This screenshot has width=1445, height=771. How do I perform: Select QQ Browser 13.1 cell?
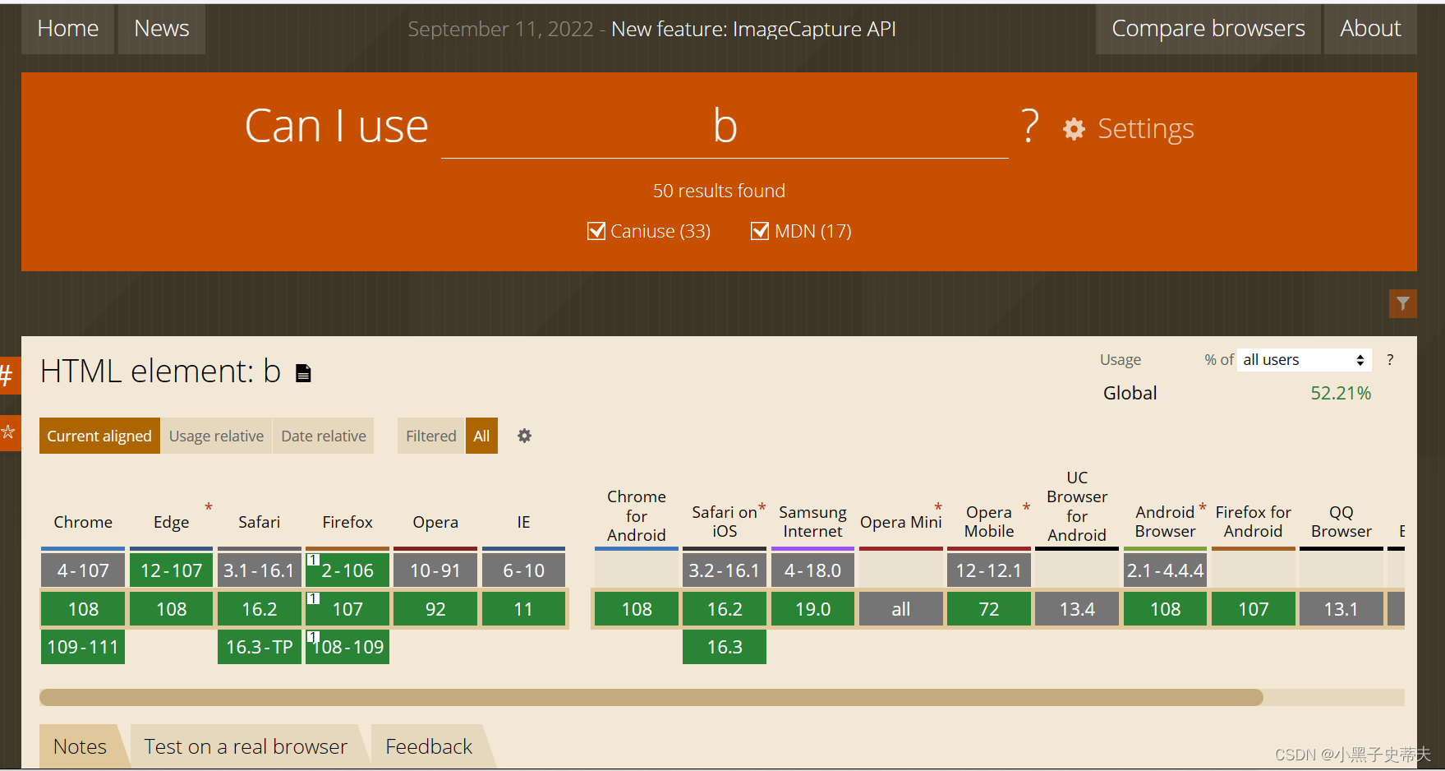pos(1341,609)
